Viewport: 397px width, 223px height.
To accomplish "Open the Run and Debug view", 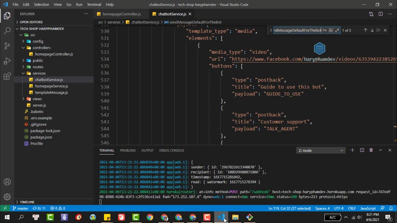I will (x=7, y=61).
